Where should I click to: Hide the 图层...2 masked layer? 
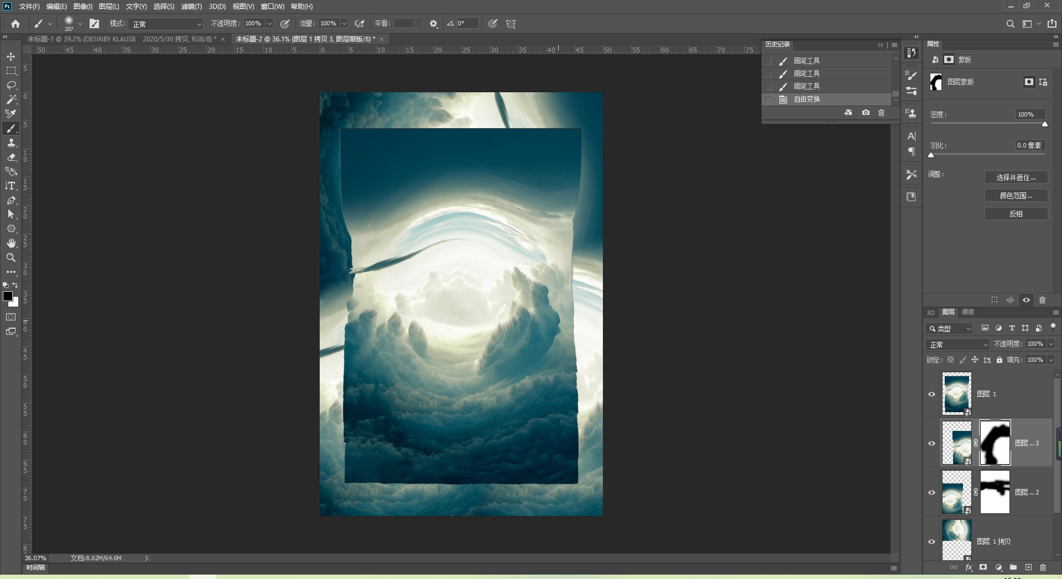tap(931, 492)
